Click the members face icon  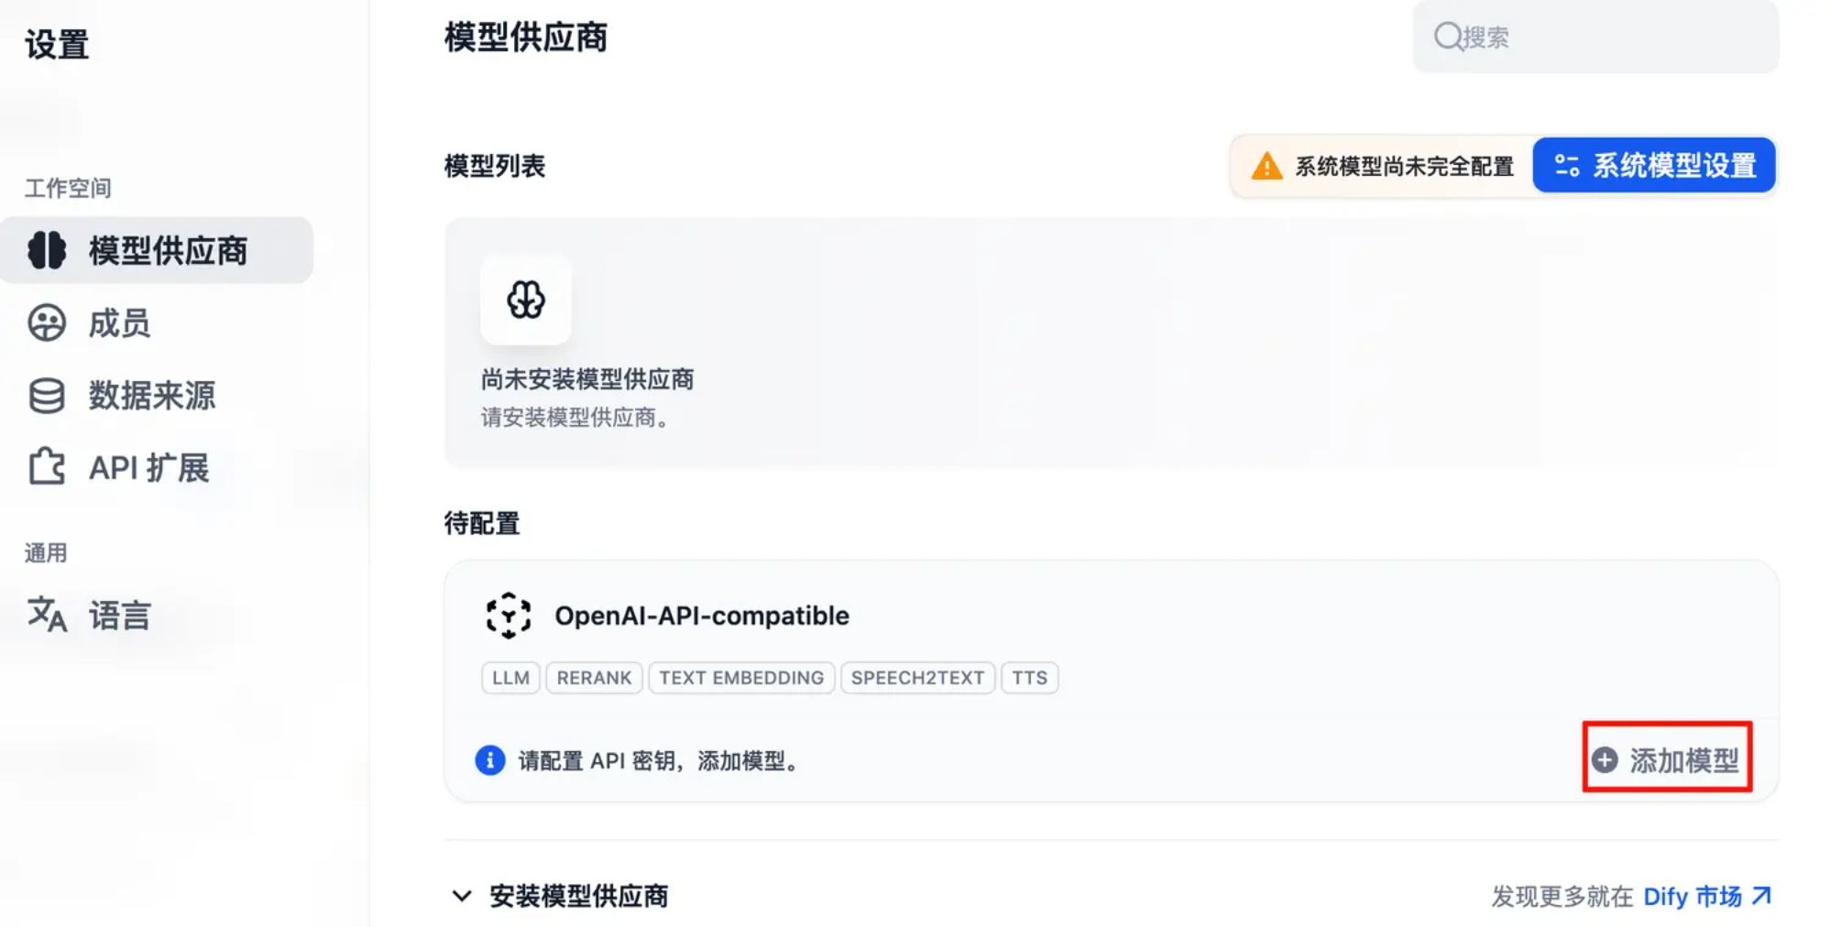47,322
